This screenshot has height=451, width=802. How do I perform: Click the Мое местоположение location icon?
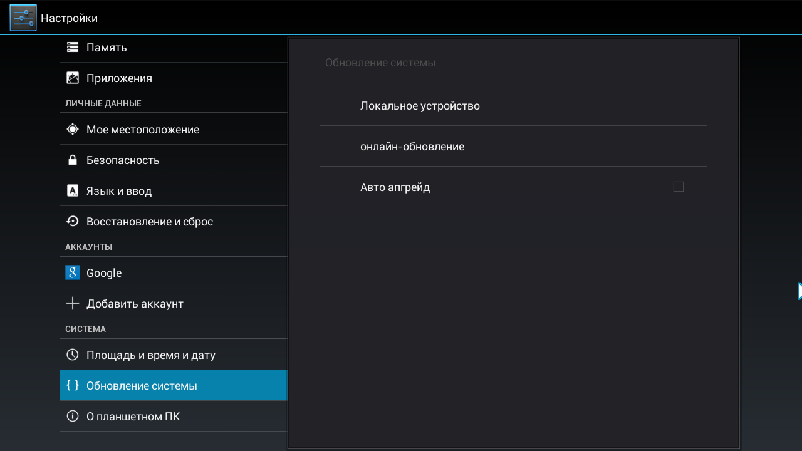tap(73, 130)
